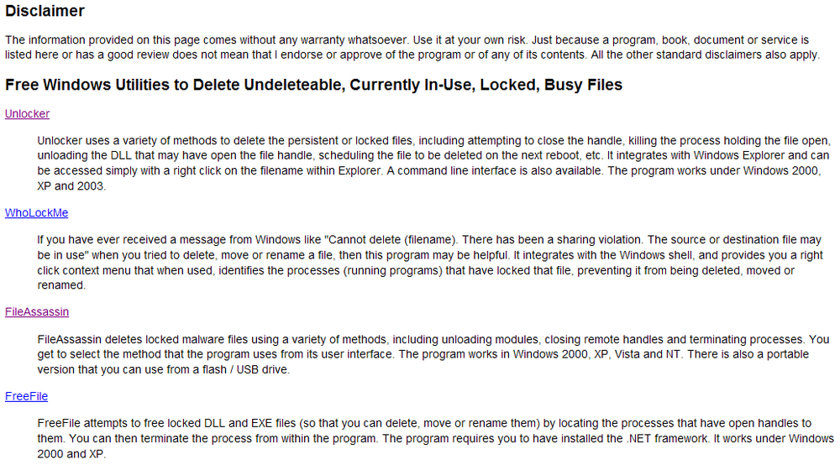Click "Windows 2000, XP, Vista and NT" text

tap(596, 354)
